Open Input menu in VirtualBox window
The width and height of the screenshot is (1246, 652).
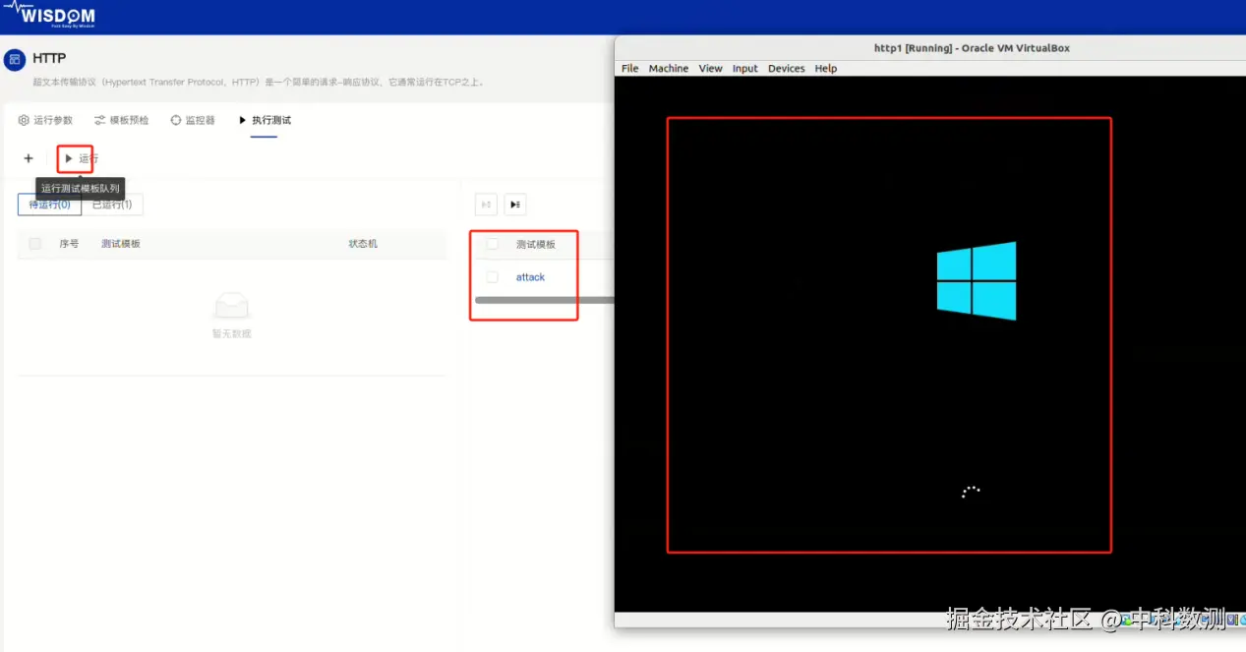(x=745, y=69)
